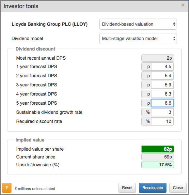Click the p unit addon for 1 year DPS

click(x=147, y=67)
